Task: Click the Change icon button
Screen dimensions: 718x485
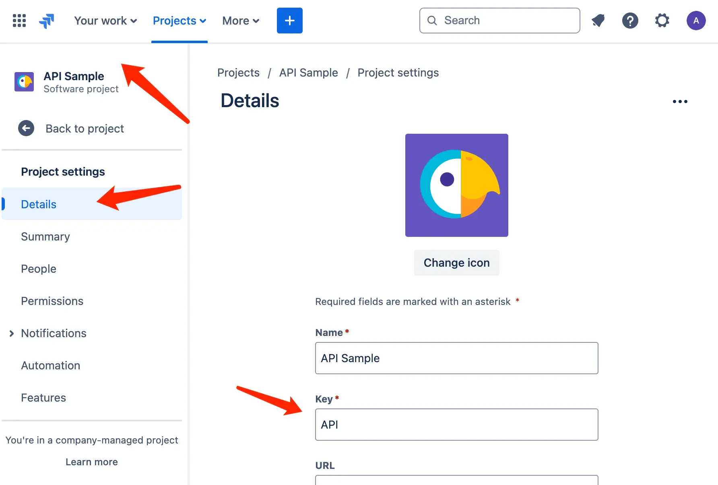Action: pyautogui.click(x=456, y=262)
